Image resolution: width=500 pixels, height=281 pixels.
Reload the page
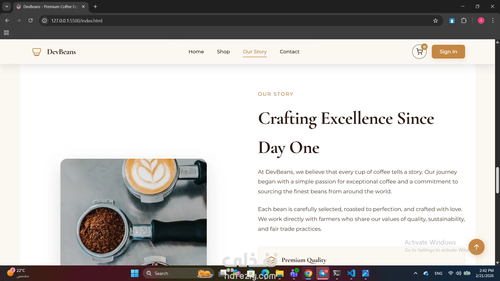pos(30,21)
